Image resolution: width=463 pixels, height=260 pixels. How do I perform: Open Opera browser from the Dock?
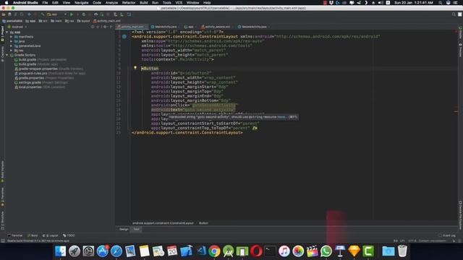click(x=256, y=251)
